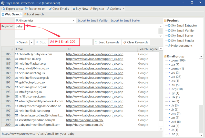The image size is (205, 138).
Task: Open the Options dropdown menu
Action: tap(115, 9)
